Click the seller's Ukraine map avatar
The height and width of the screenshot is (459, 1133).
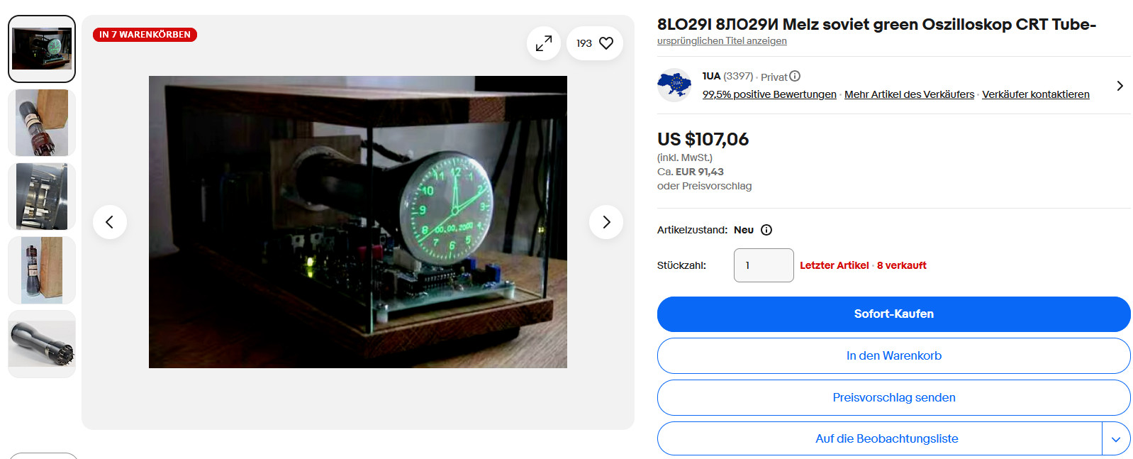point(674,85)
